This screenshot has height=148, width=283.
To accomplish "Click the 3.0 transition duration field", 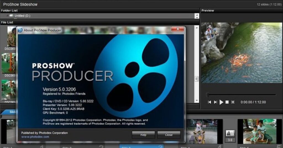I will click(x=230, y=140).
